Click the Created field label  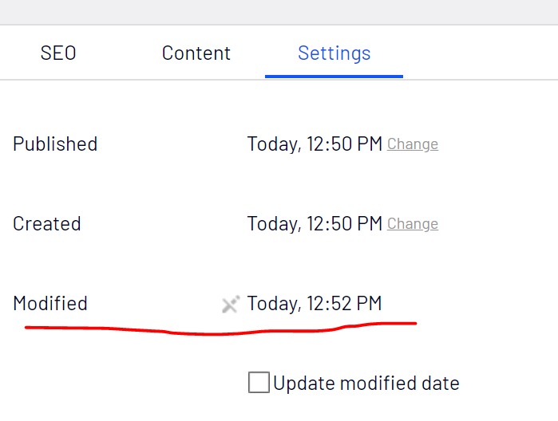click(47, 224)
